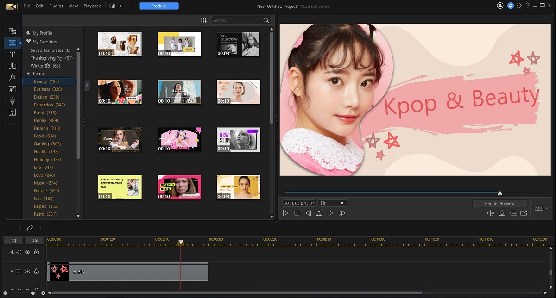The width and height of the screenshot is (556, 298).
Task: Select the Video Intro templates room icon
Action: [x=13, y=43]
